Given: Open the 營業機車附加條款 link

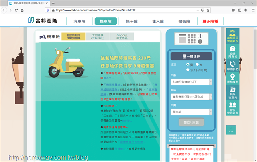Looking at the screenshot, I should (132, 142).
